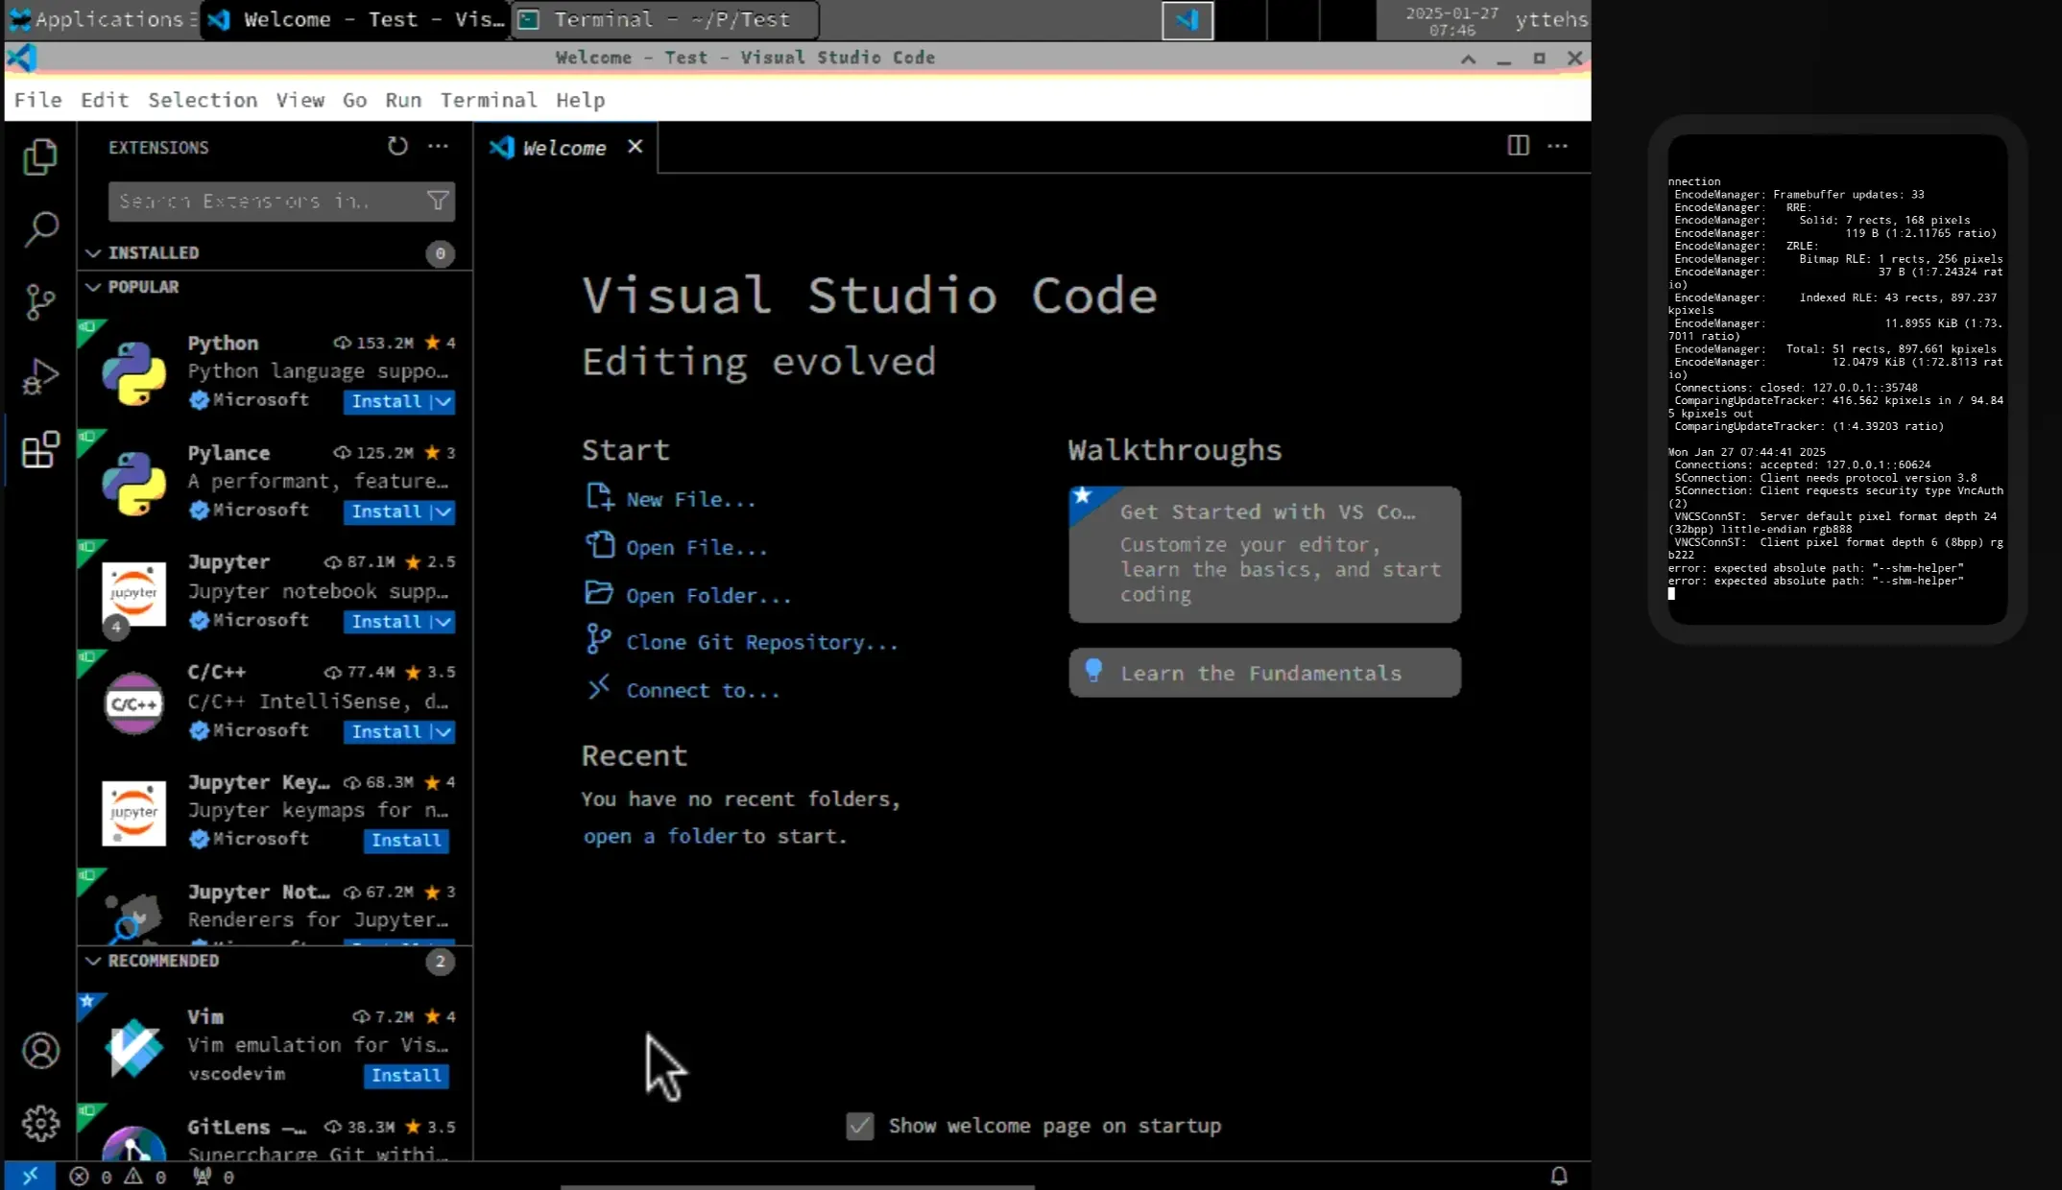Open the Terminal menu

[488, 100]
